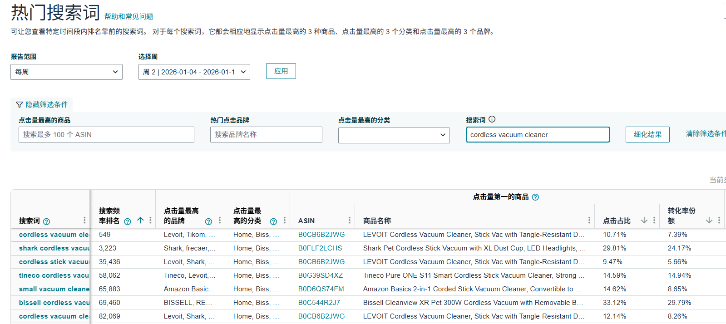
Task: Click help icon in 点击量最高的品牌 header
Action: coord(208,221)
